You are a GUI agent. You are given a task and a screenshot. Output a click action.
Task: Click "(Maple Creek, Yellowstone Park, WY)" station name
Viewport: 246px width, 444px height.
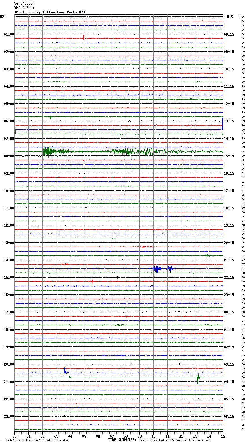pos(50,12)
